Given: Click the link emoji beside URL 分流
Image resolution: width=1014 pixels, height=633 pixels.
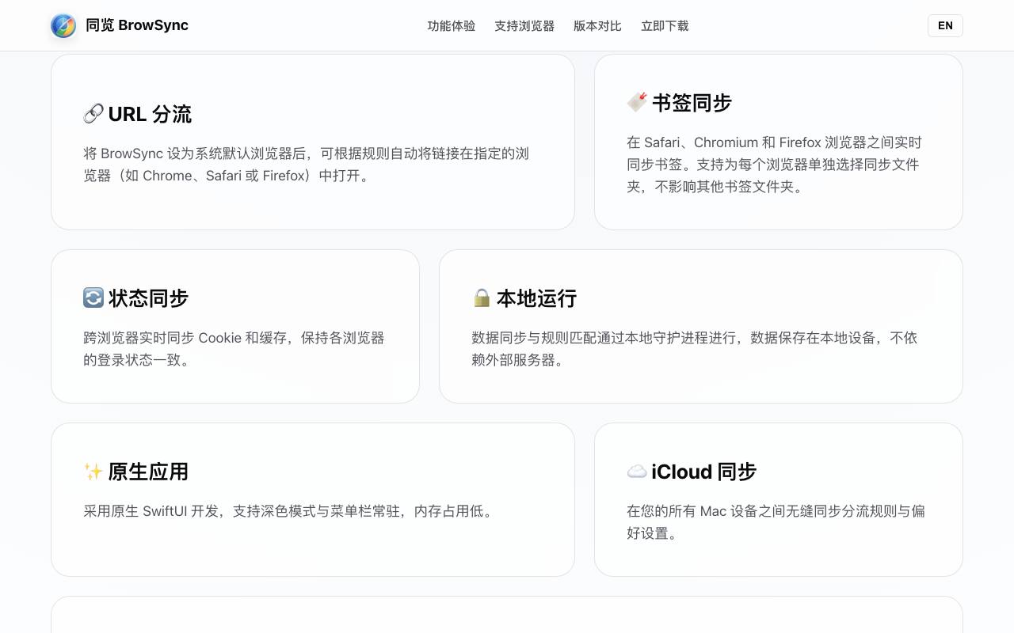Looking at the screenshot, I should 93,114.
